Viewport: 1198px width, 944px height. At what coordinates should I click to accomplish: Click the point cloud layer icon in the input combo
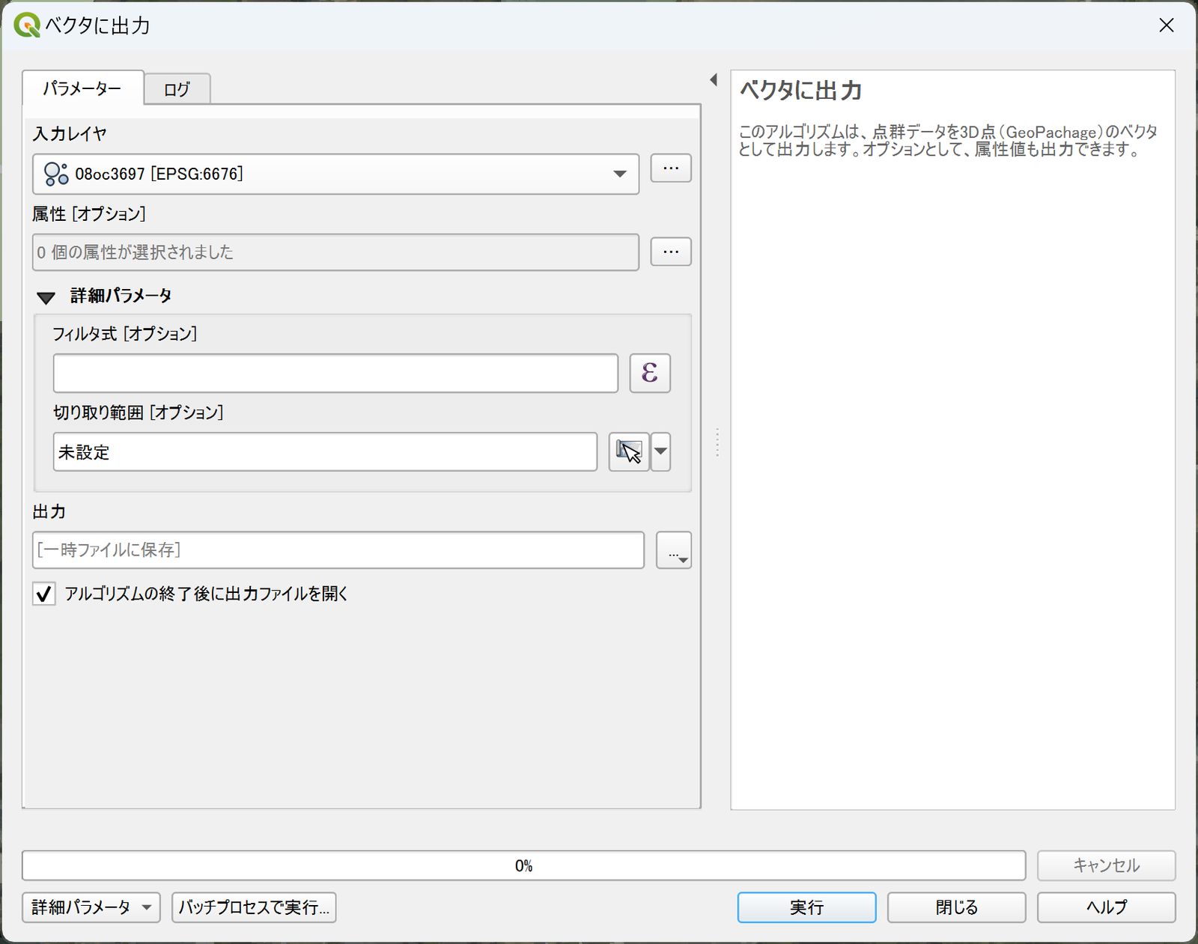click(56, 174)
